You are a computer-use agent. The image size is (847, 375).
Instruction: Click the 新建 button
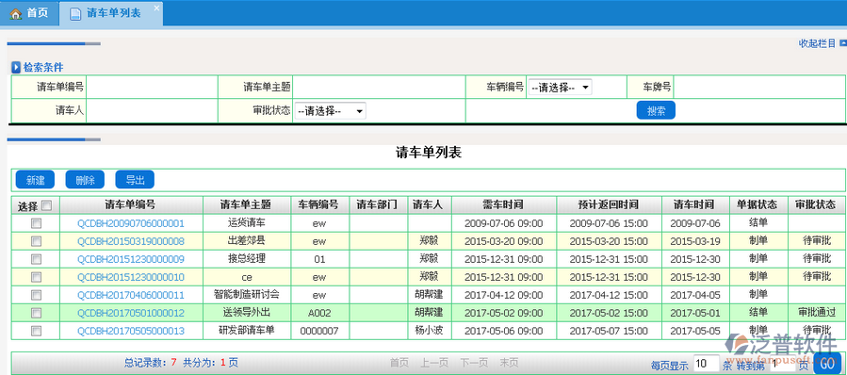(35, 180)
